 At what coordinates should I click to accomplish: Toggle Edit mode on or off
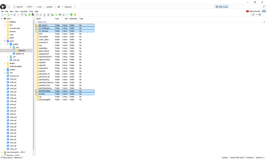click(222, 7)
